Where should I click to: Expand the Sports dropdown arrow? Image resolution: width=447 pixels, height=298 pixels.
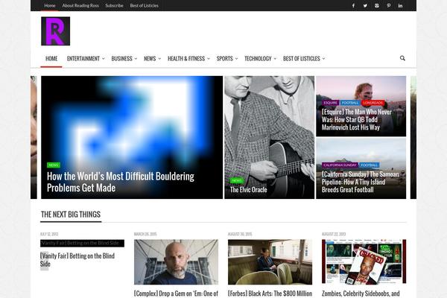tap(236, 59)
